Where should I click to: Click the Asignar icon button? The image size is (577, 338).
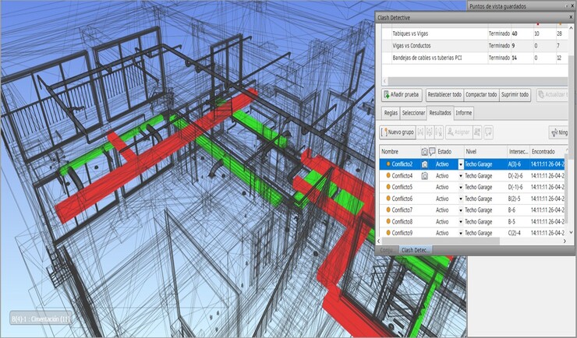coord(458,132)
